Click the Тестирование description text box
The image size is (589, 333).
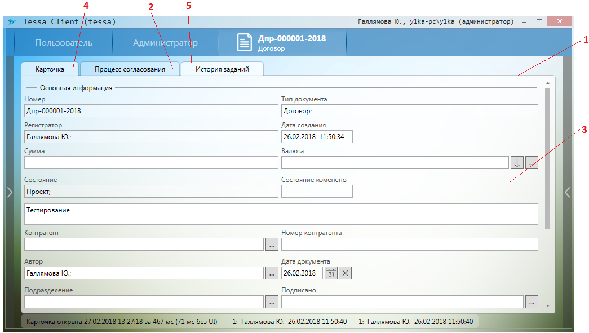pyautogui.click(x=281, y=214)
